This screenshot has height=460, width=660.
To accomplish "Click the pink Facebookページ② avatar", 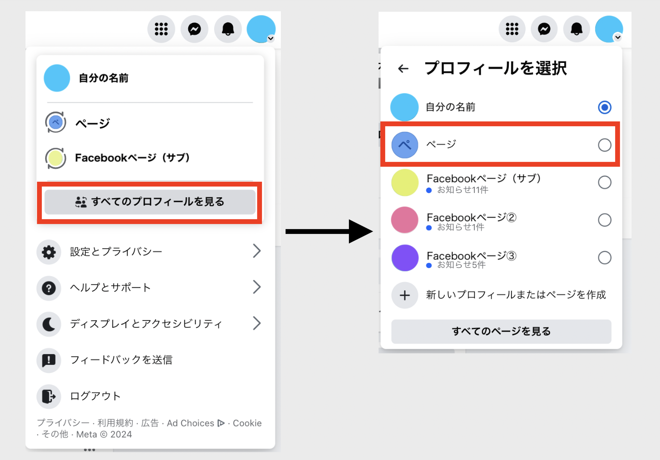I will pos(405,220).
